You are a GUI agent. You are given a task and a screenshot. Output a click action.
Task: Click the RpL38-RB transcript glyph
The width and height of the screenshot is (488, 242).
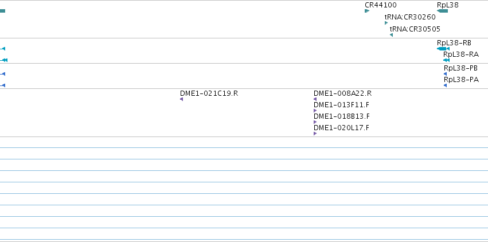[443, 49]
